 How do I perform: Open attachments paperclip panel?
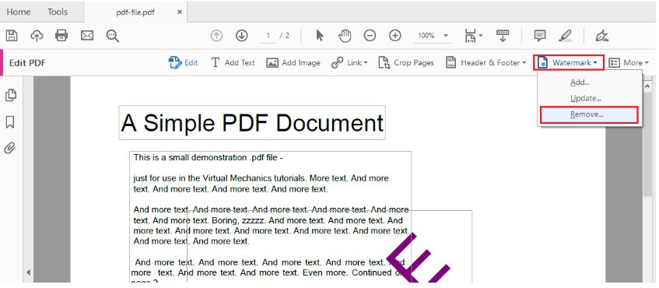[x=10, y=148]
